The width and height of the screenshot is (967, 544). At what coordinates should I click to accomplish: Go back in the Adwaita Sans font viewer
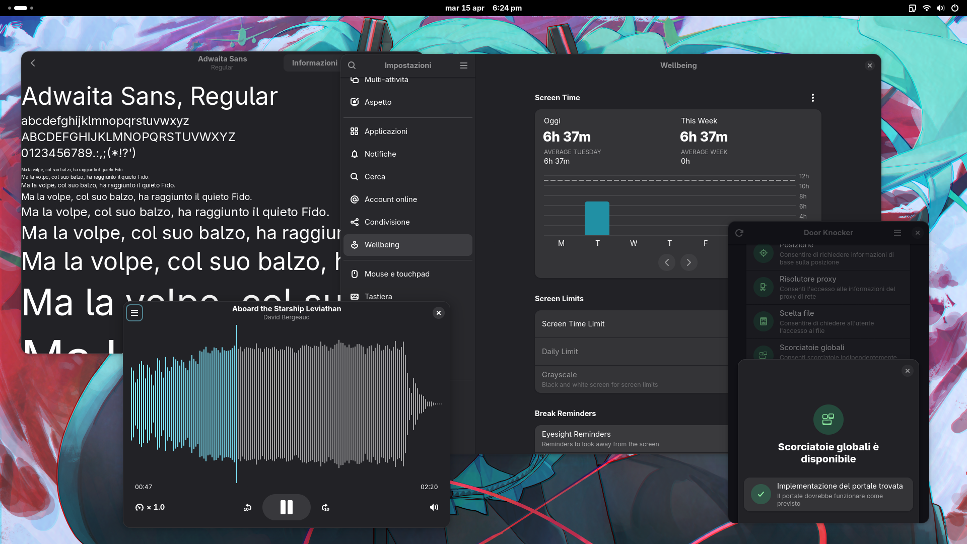click(x=33, y=63)
